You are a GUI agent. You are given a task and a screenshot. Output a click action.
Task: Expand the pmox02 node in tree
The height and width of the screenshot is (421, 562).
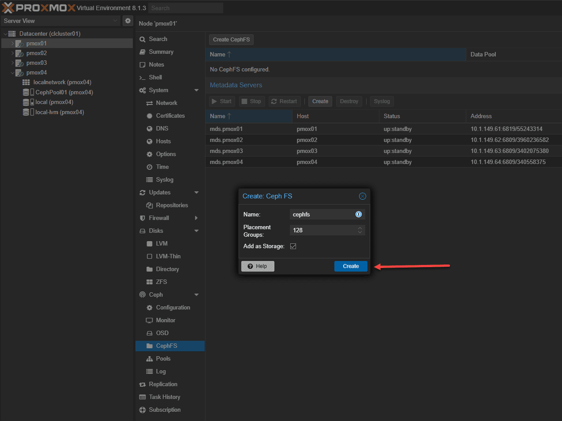click(x=12, y=53)
